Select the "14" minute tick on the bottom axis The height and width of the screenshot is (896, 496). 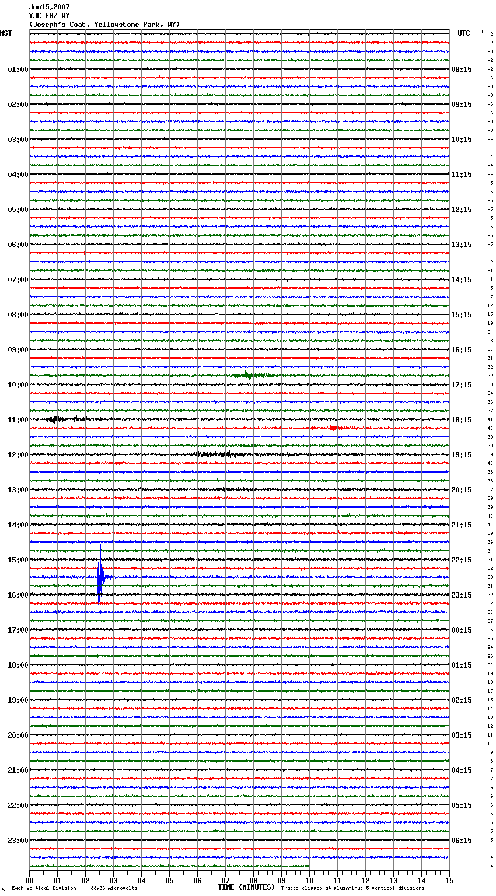pyautogui.click(x=421, y=880)
